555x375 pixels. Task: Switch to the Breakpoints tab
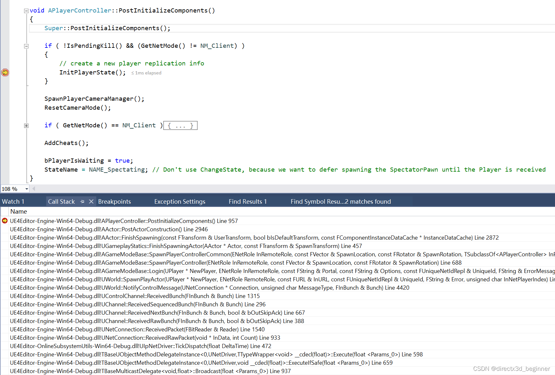(x=115, y=201)
